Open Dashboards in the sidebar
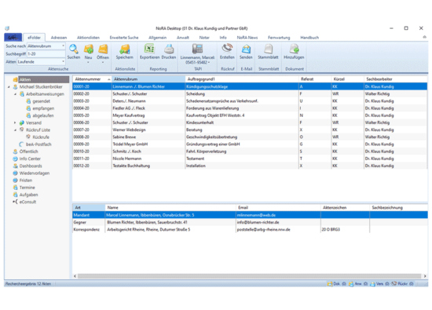This screenshot has width=432, height=310. coord(31,166)
